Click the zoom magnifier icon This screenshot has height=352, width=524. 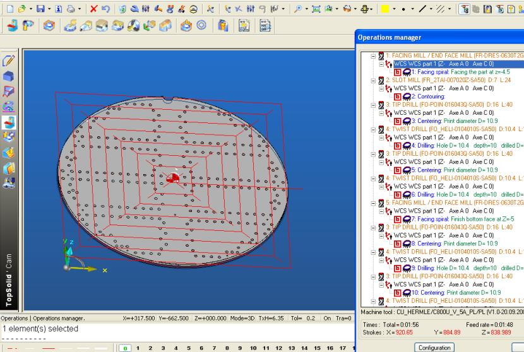[297, 9]
